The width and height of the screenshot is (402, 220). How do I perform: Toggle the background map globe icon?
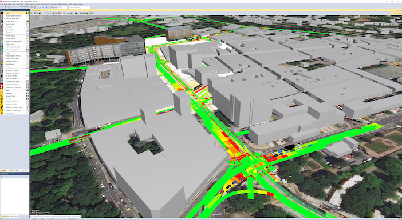40,13
